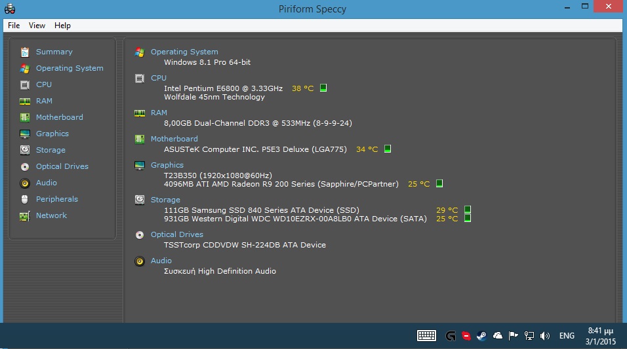Image resolution: width=627 pixels, height=349 pixels.
Task: Click the CPU chip icon in sidebar
Action: (25, 84)
